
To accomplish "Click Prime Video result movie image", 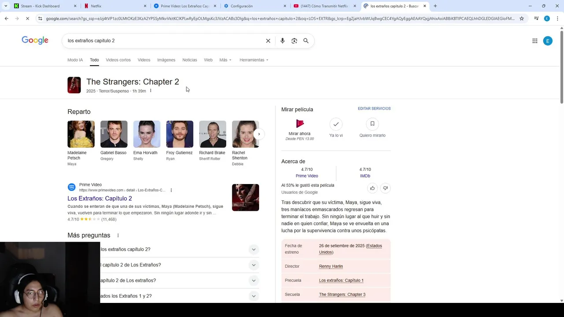I will [x=245, y=198].
